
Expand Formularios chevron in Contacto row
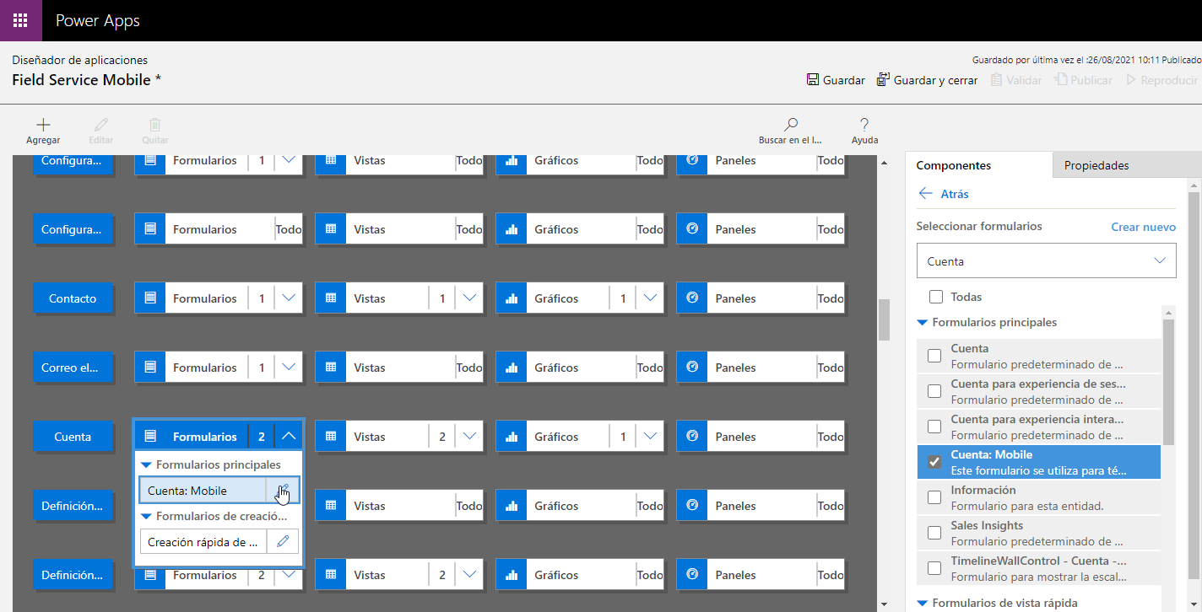click(289, 298)
